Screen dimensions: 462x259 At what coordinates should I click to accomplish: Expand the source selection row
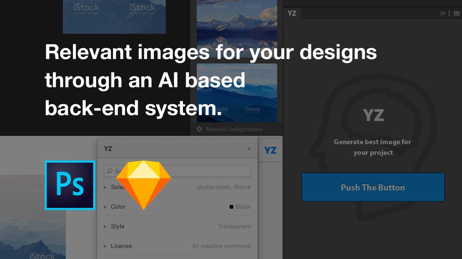(x=177, y=187)
